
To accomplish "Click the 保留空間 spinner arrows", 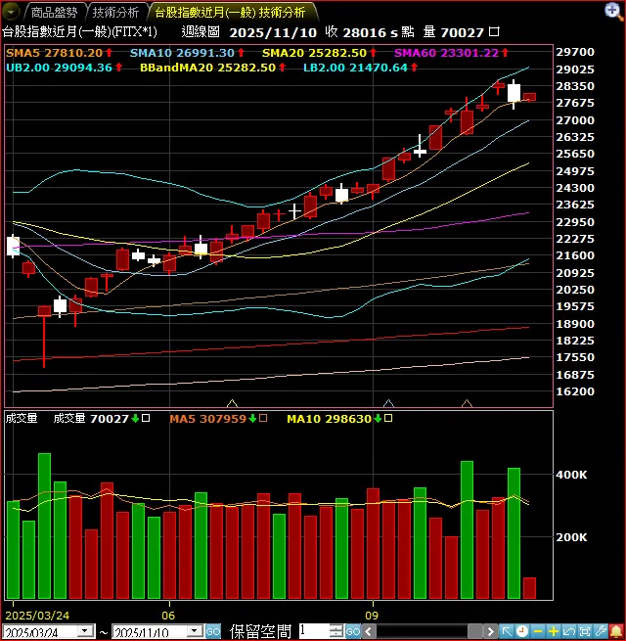I will click(335, 631).
